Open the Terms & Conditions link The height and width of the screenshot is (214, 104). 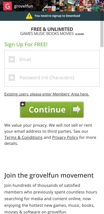point(23,137)
